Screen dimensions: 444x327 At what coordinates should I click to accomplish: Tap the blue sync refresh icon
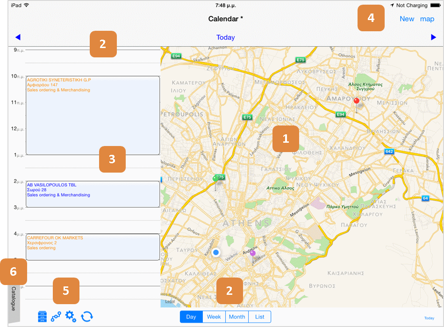[x=87, y=317]
